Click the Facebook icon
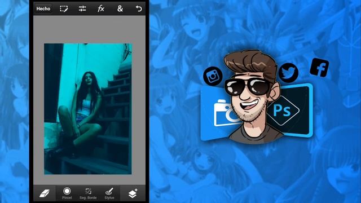 pyautogui.click(x=319, y=68)
